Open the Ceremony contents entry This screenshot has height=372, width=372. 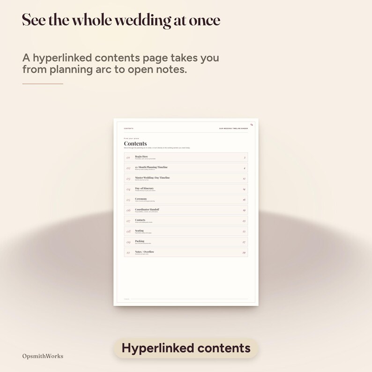coord(186,200)
